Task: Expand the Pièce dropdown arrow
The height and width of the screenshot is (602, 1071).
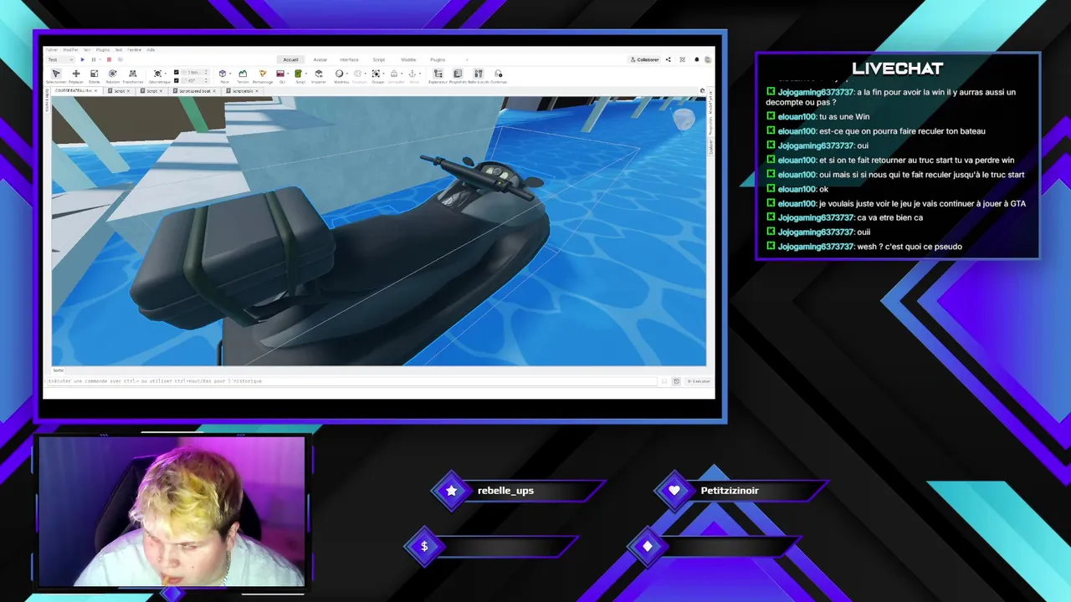Action: (230, 74)
